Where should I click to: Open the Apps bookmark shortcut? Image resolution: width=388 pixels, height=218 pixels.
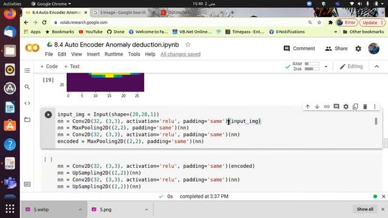click(32, 31)
